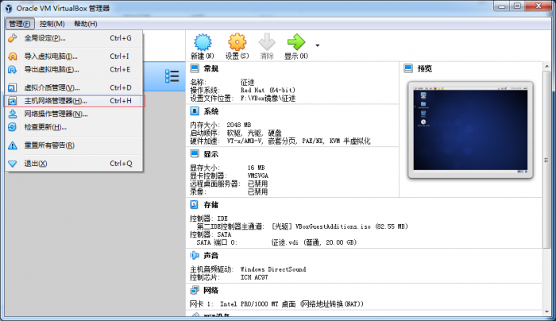Click 'Windows DirectSound' audio driver value
The image size is (556, 321).
pyautogui.click(x=273, y=269)
